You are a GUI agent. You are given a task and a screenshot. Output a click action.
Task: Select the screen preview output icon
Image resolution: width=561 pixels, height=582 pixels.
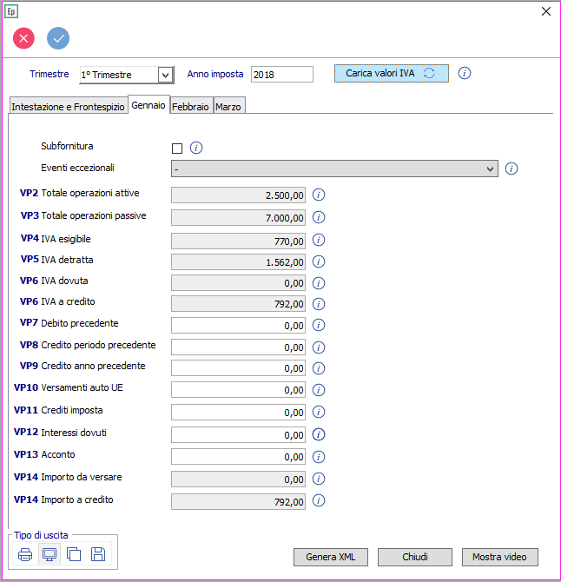pos(49,554)
